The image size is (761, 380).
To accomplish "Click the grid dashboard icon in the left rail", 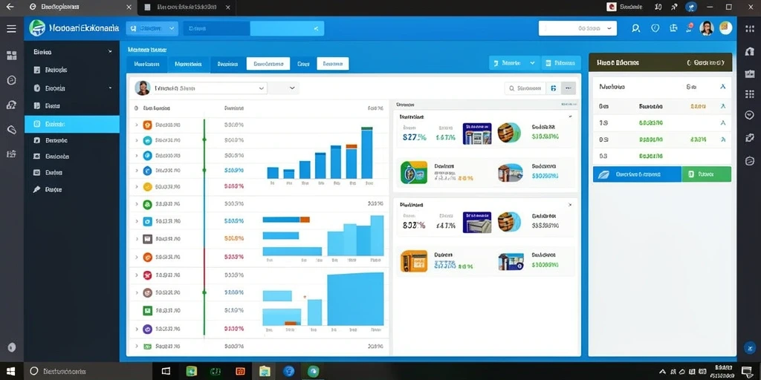I will tap(12, 55).
